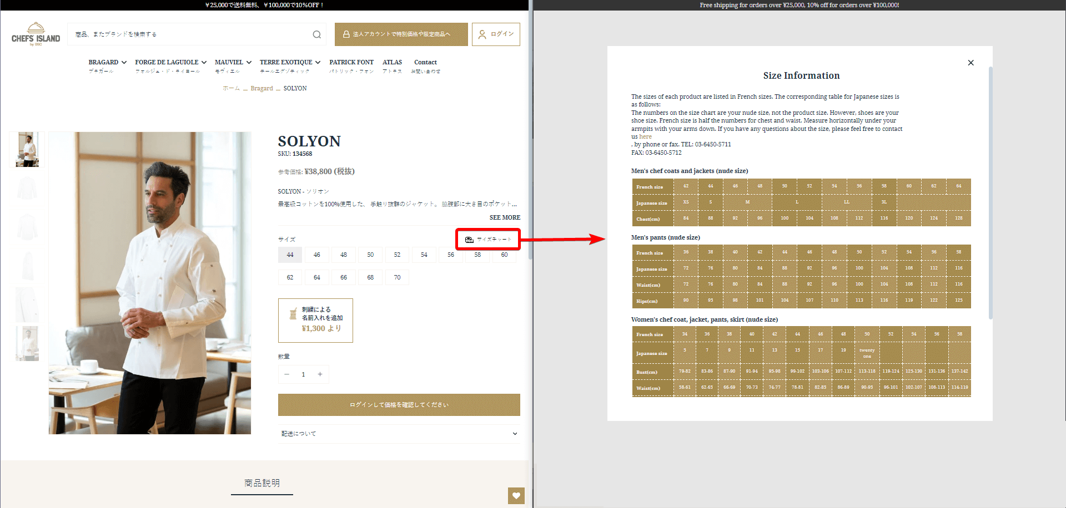Click the login to check price button
Viewport: 1066px width, 508px height.
[x=399, y=405]
